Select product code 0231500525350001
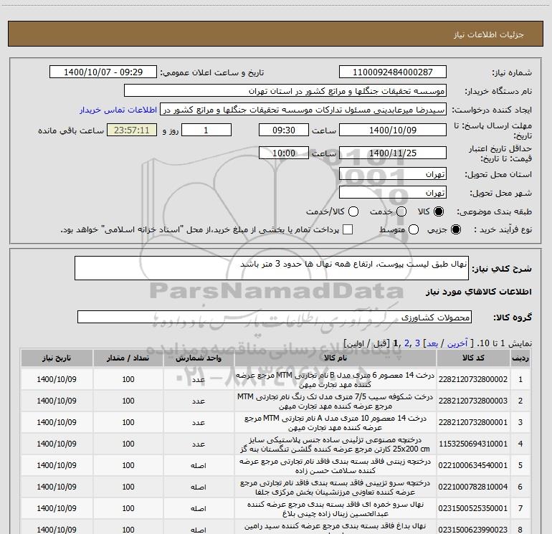 473,508
